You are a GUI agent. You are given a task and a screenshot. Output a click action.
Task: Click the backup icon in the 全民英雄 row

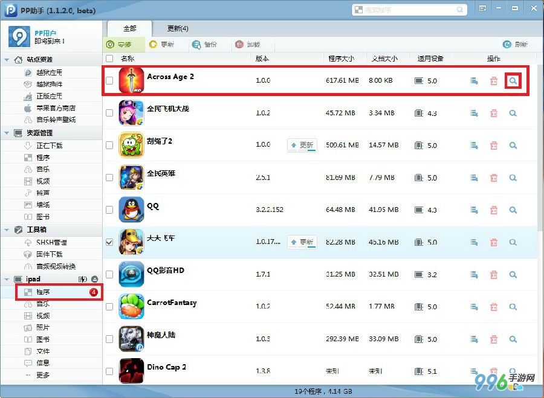click(474, 178)
